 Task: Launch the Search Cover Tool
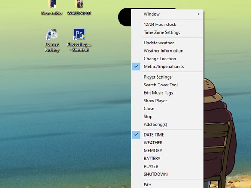(x=160, y=85)
